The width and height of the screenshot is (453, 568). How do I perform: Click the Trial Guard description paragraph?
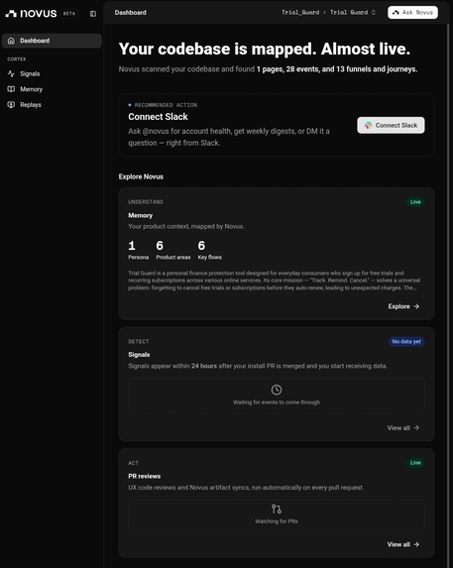tap(275, 281)
